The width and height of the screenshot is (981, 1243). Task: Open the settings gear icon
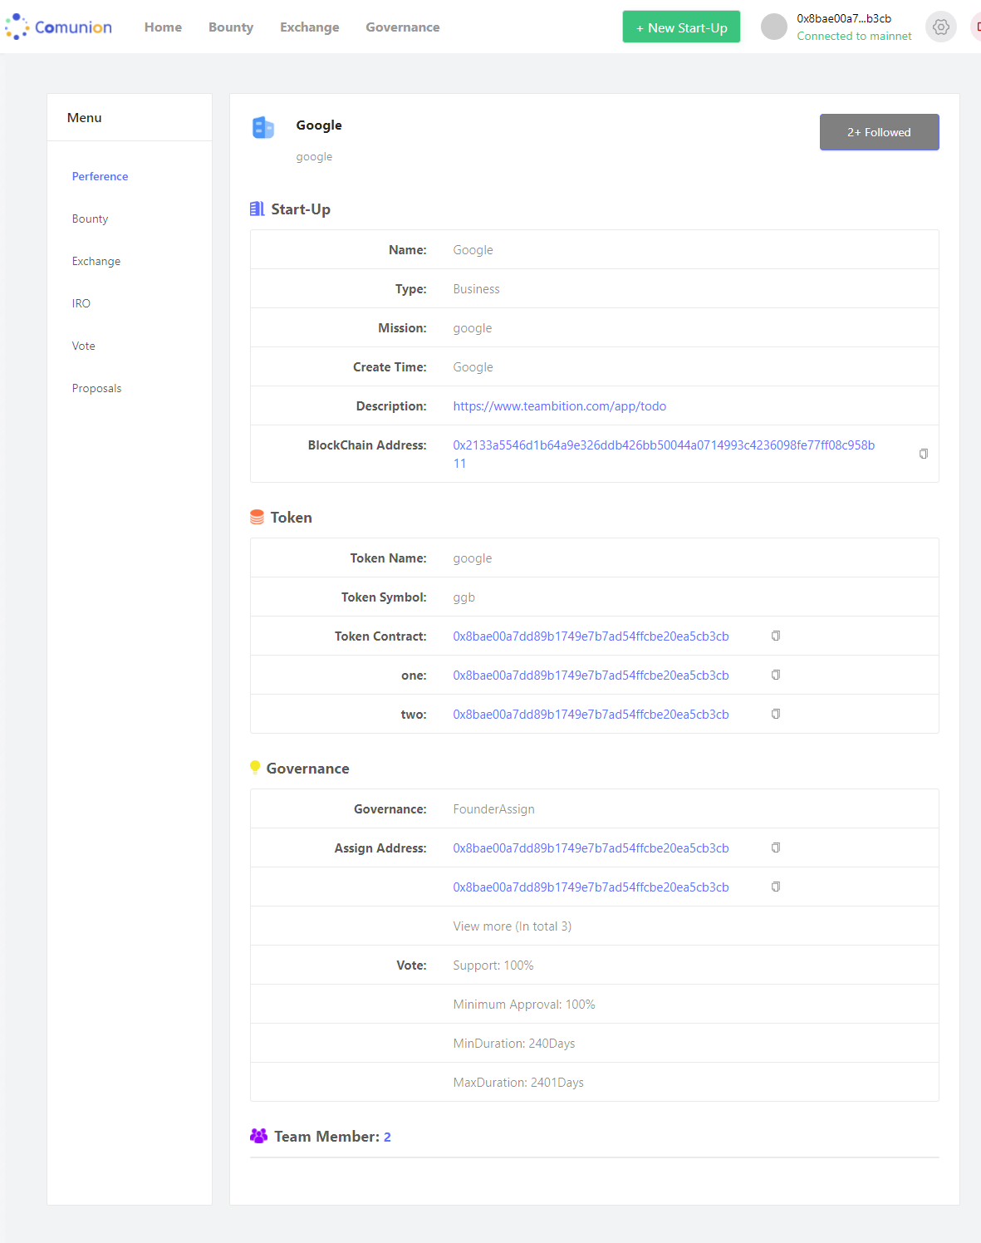point(941,27)
